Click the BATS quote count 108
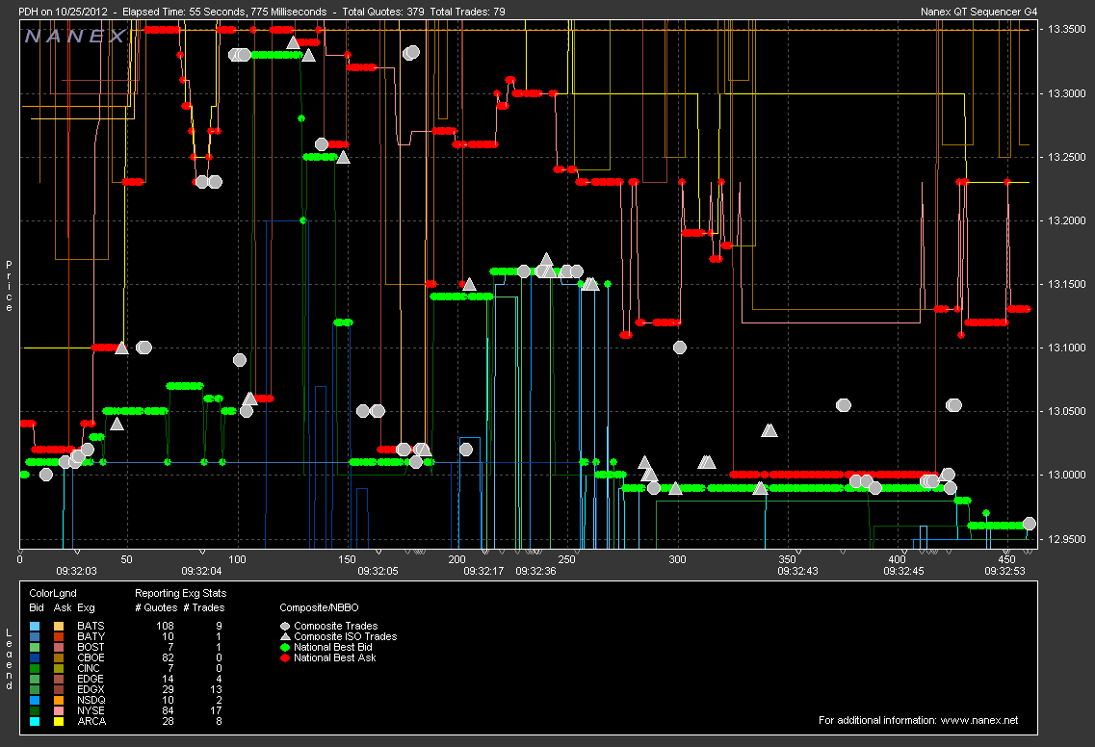This screenshot has width=1095, height=747. coord(165,627)
